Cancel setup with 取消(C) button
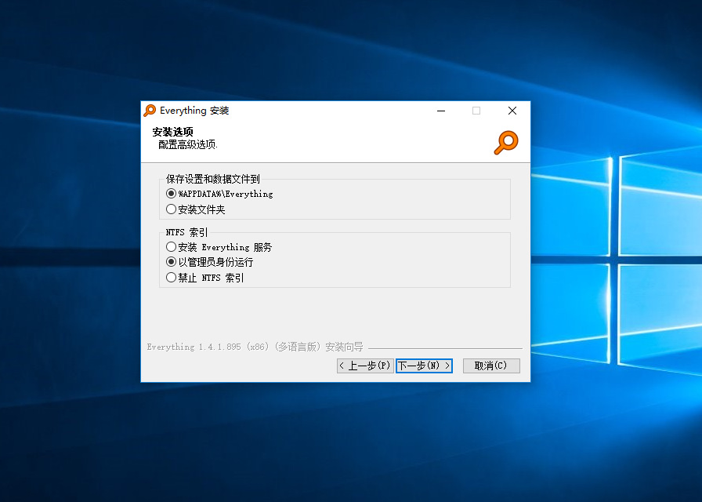 click(491, 366)
